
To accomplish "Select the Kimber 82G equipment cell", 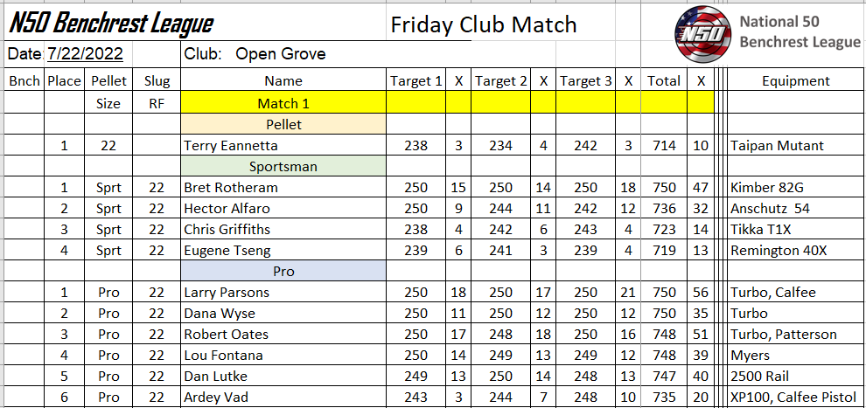I will [x=796, y=188].
